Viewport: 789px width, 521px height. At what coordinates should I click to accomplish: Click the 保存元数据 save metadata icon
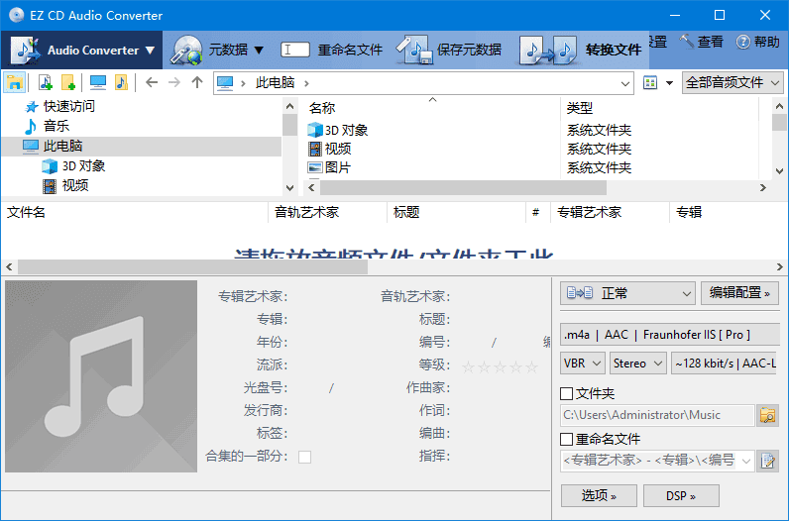(413, 50)
